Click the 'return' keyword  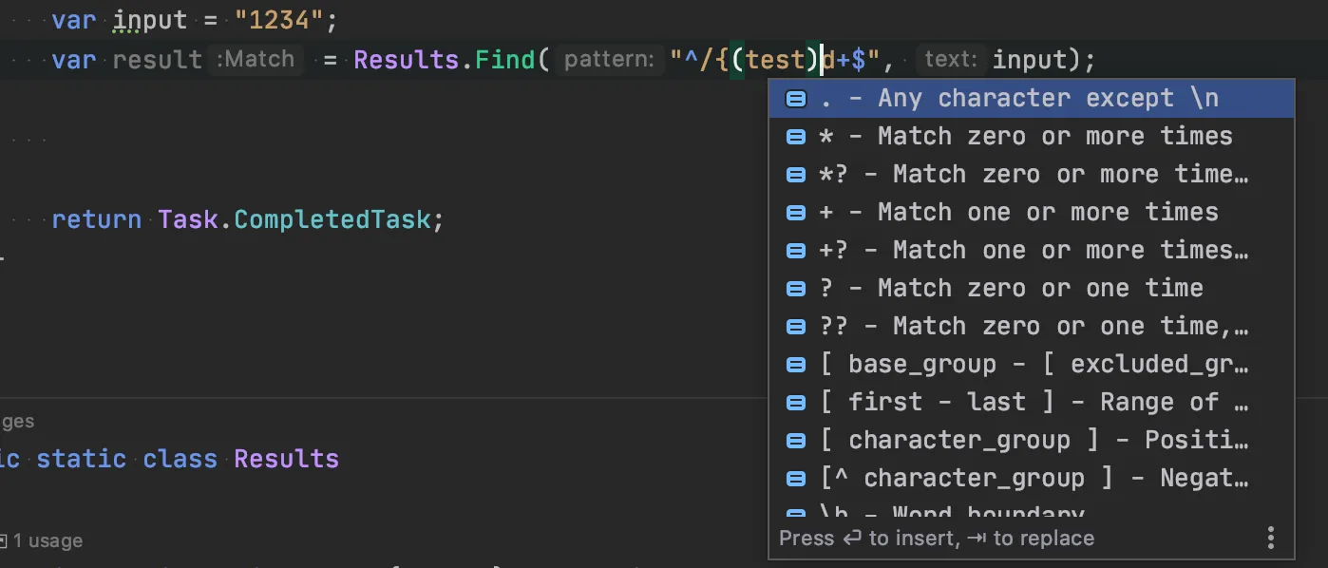coord(97,219)
